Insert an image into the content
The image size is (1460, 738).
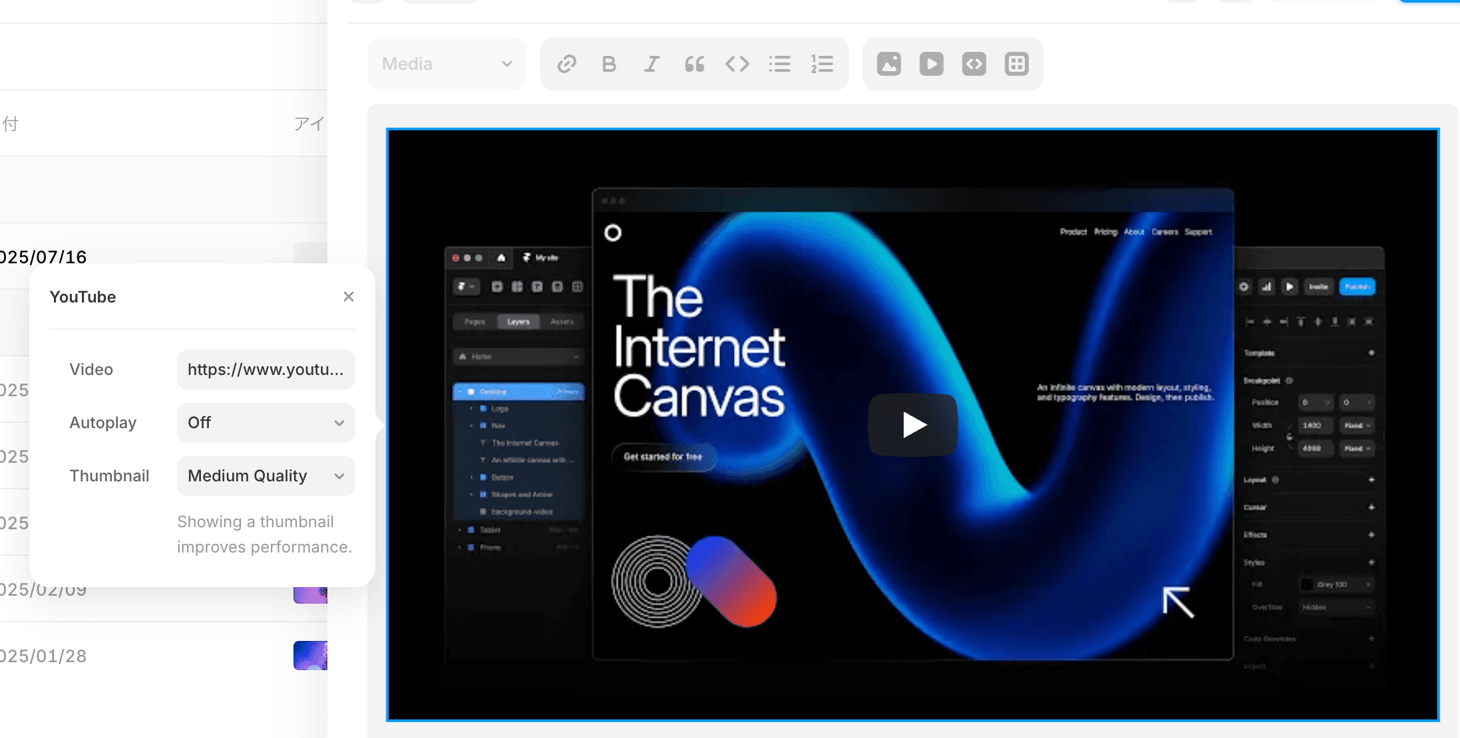(x=889, y=64)
